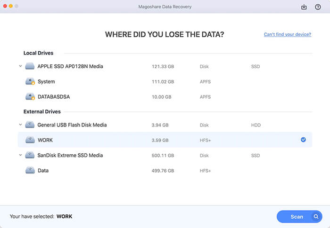The width and height of the screenshot is (330, 228).
Task: Select the Data 499.76 GB volume
Action: pyautogui.click(x=141, y=171)
